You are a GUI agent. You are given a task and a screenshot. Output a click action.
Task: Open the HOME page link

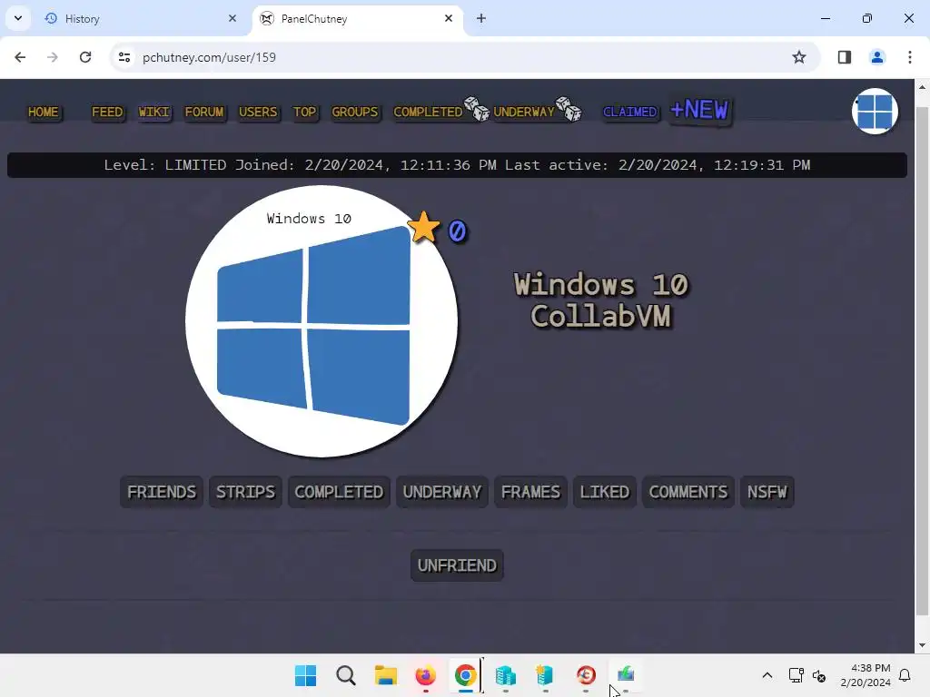[x=44, y=112]
